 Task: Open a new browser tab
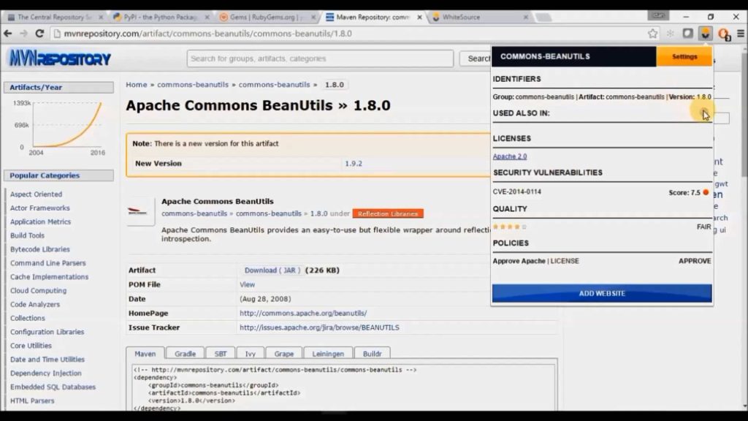click(x=543, y=18)
